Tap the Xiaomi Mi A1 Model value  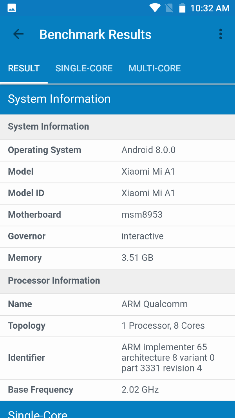pos(148,172)
